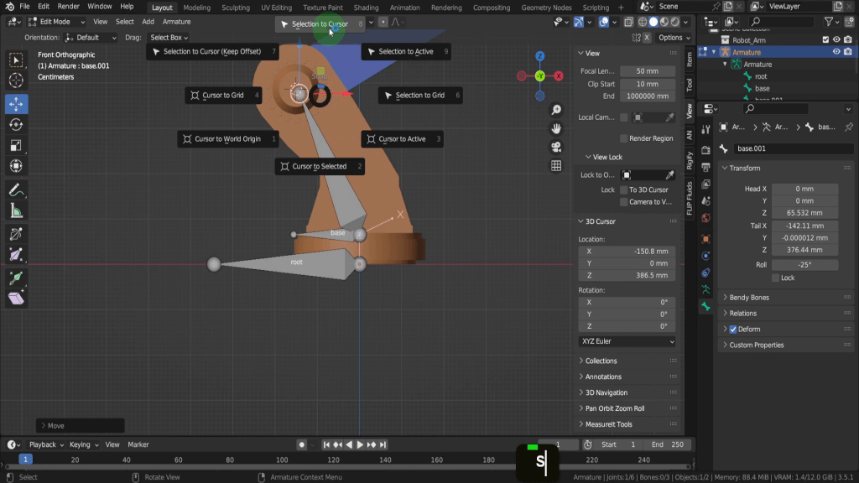Expand the Collections panel
Screen dimensions: 859x483
[x=601, y=361]
